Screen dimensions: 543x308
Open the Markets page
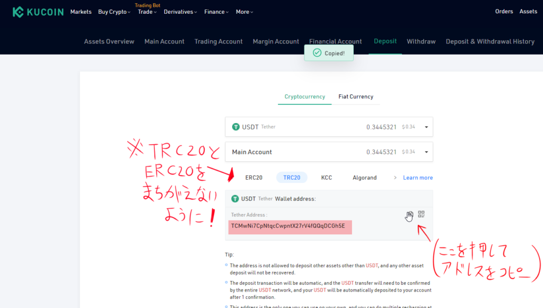[x=81, y=12]
